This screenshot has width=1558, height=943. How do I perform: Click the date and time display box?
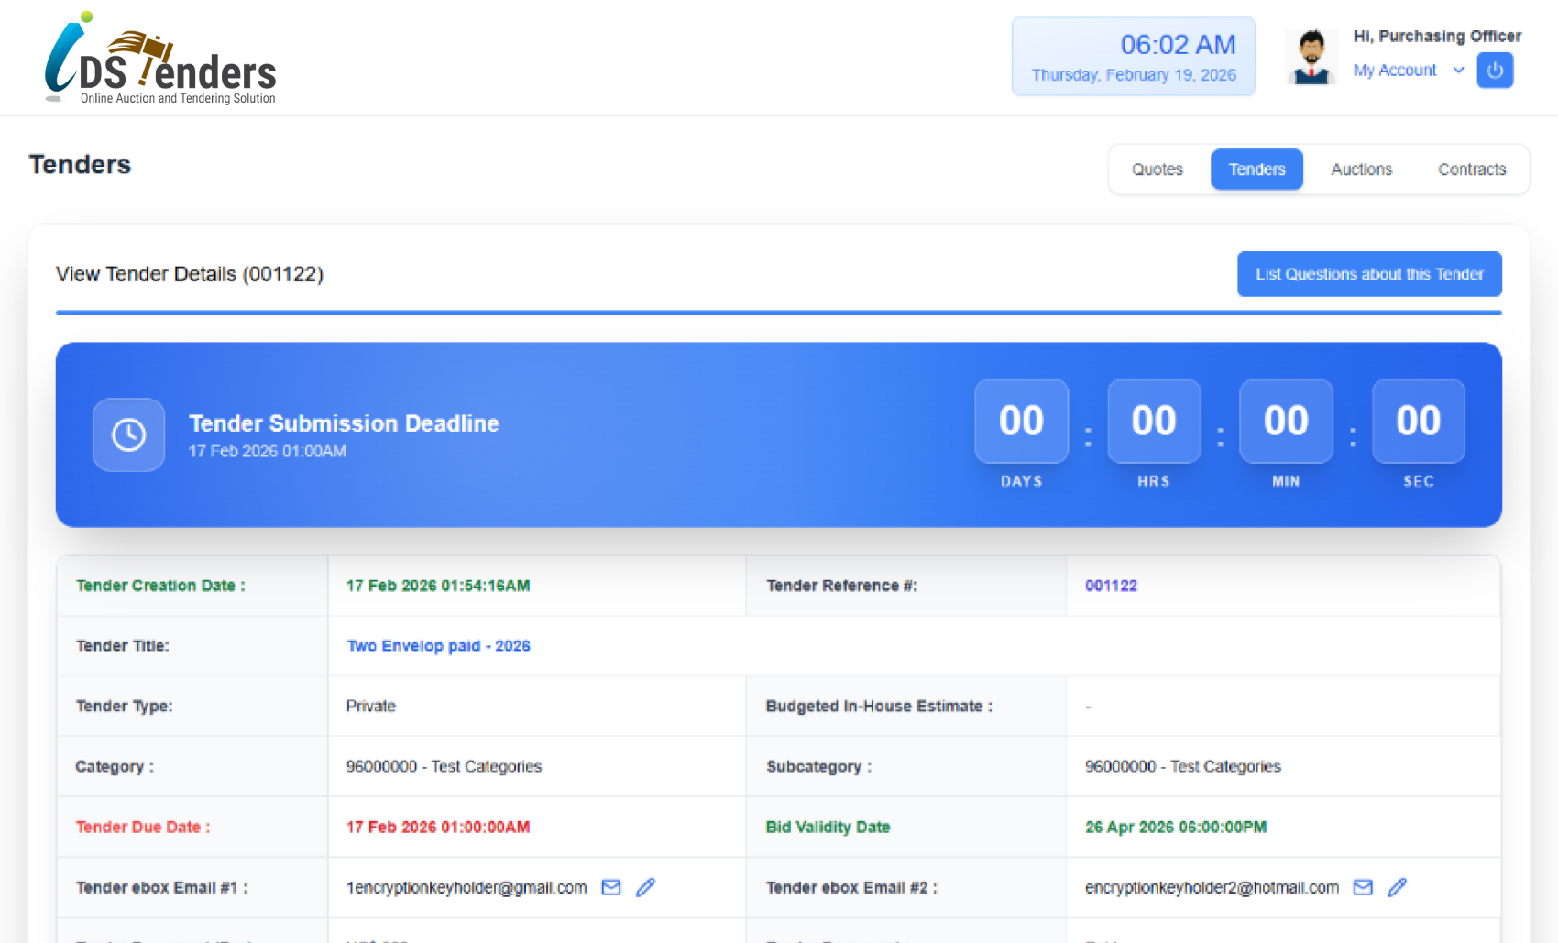(1133, 57)
